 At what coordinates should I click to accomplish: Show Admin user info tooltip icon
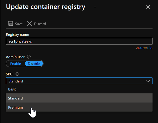click(x=29, y=57)
